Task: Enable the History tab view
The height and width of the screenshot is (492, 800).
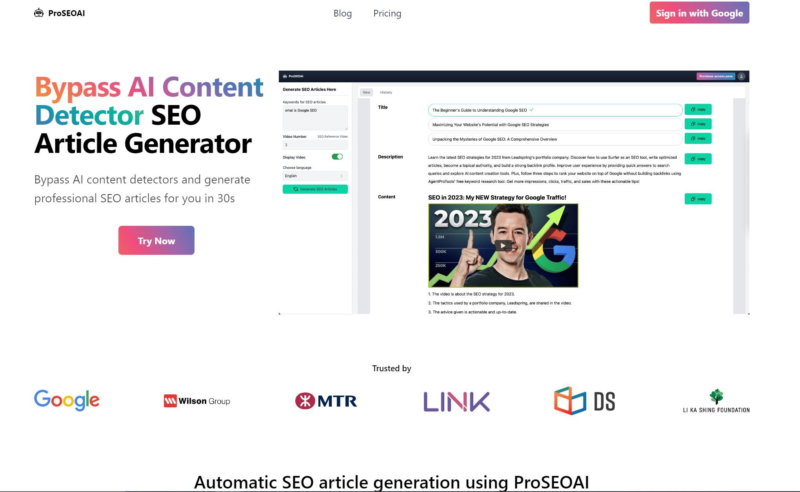Action: pos(386,92)
